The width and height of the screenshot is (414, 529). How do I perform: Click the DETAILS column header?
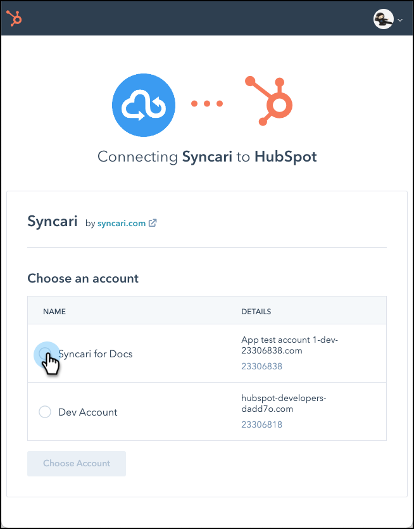coord(256,312)
